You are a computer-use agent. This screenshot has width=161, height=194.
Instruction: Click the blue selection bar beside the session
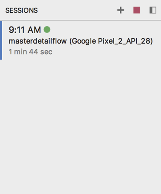[x=1, y=40]
